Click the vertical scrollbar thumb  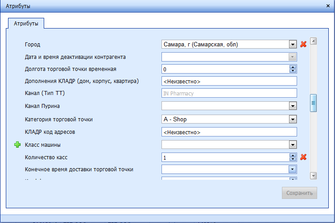coord(313,103)
